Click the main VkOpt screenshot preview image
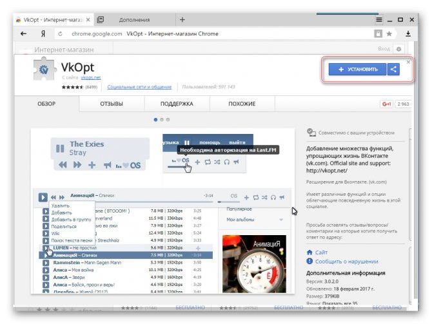 point(162,211)
